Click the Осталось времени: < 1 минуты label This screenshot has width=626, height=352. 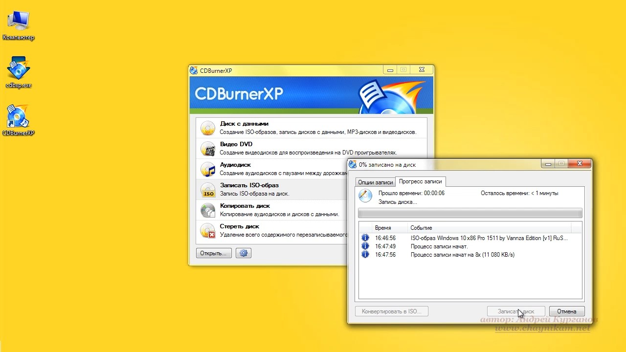(519, 193)
